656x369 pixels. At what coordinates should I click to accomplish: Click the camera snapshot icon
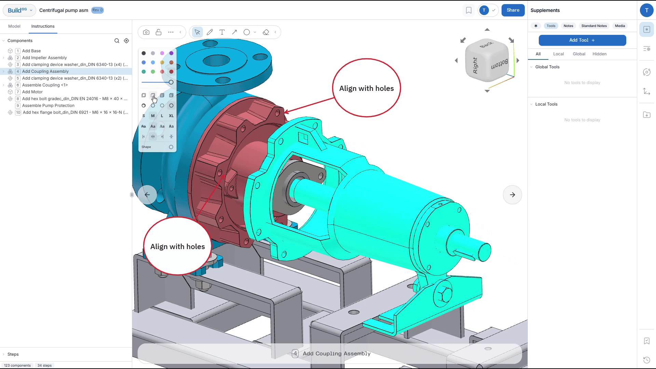[146, 32]
